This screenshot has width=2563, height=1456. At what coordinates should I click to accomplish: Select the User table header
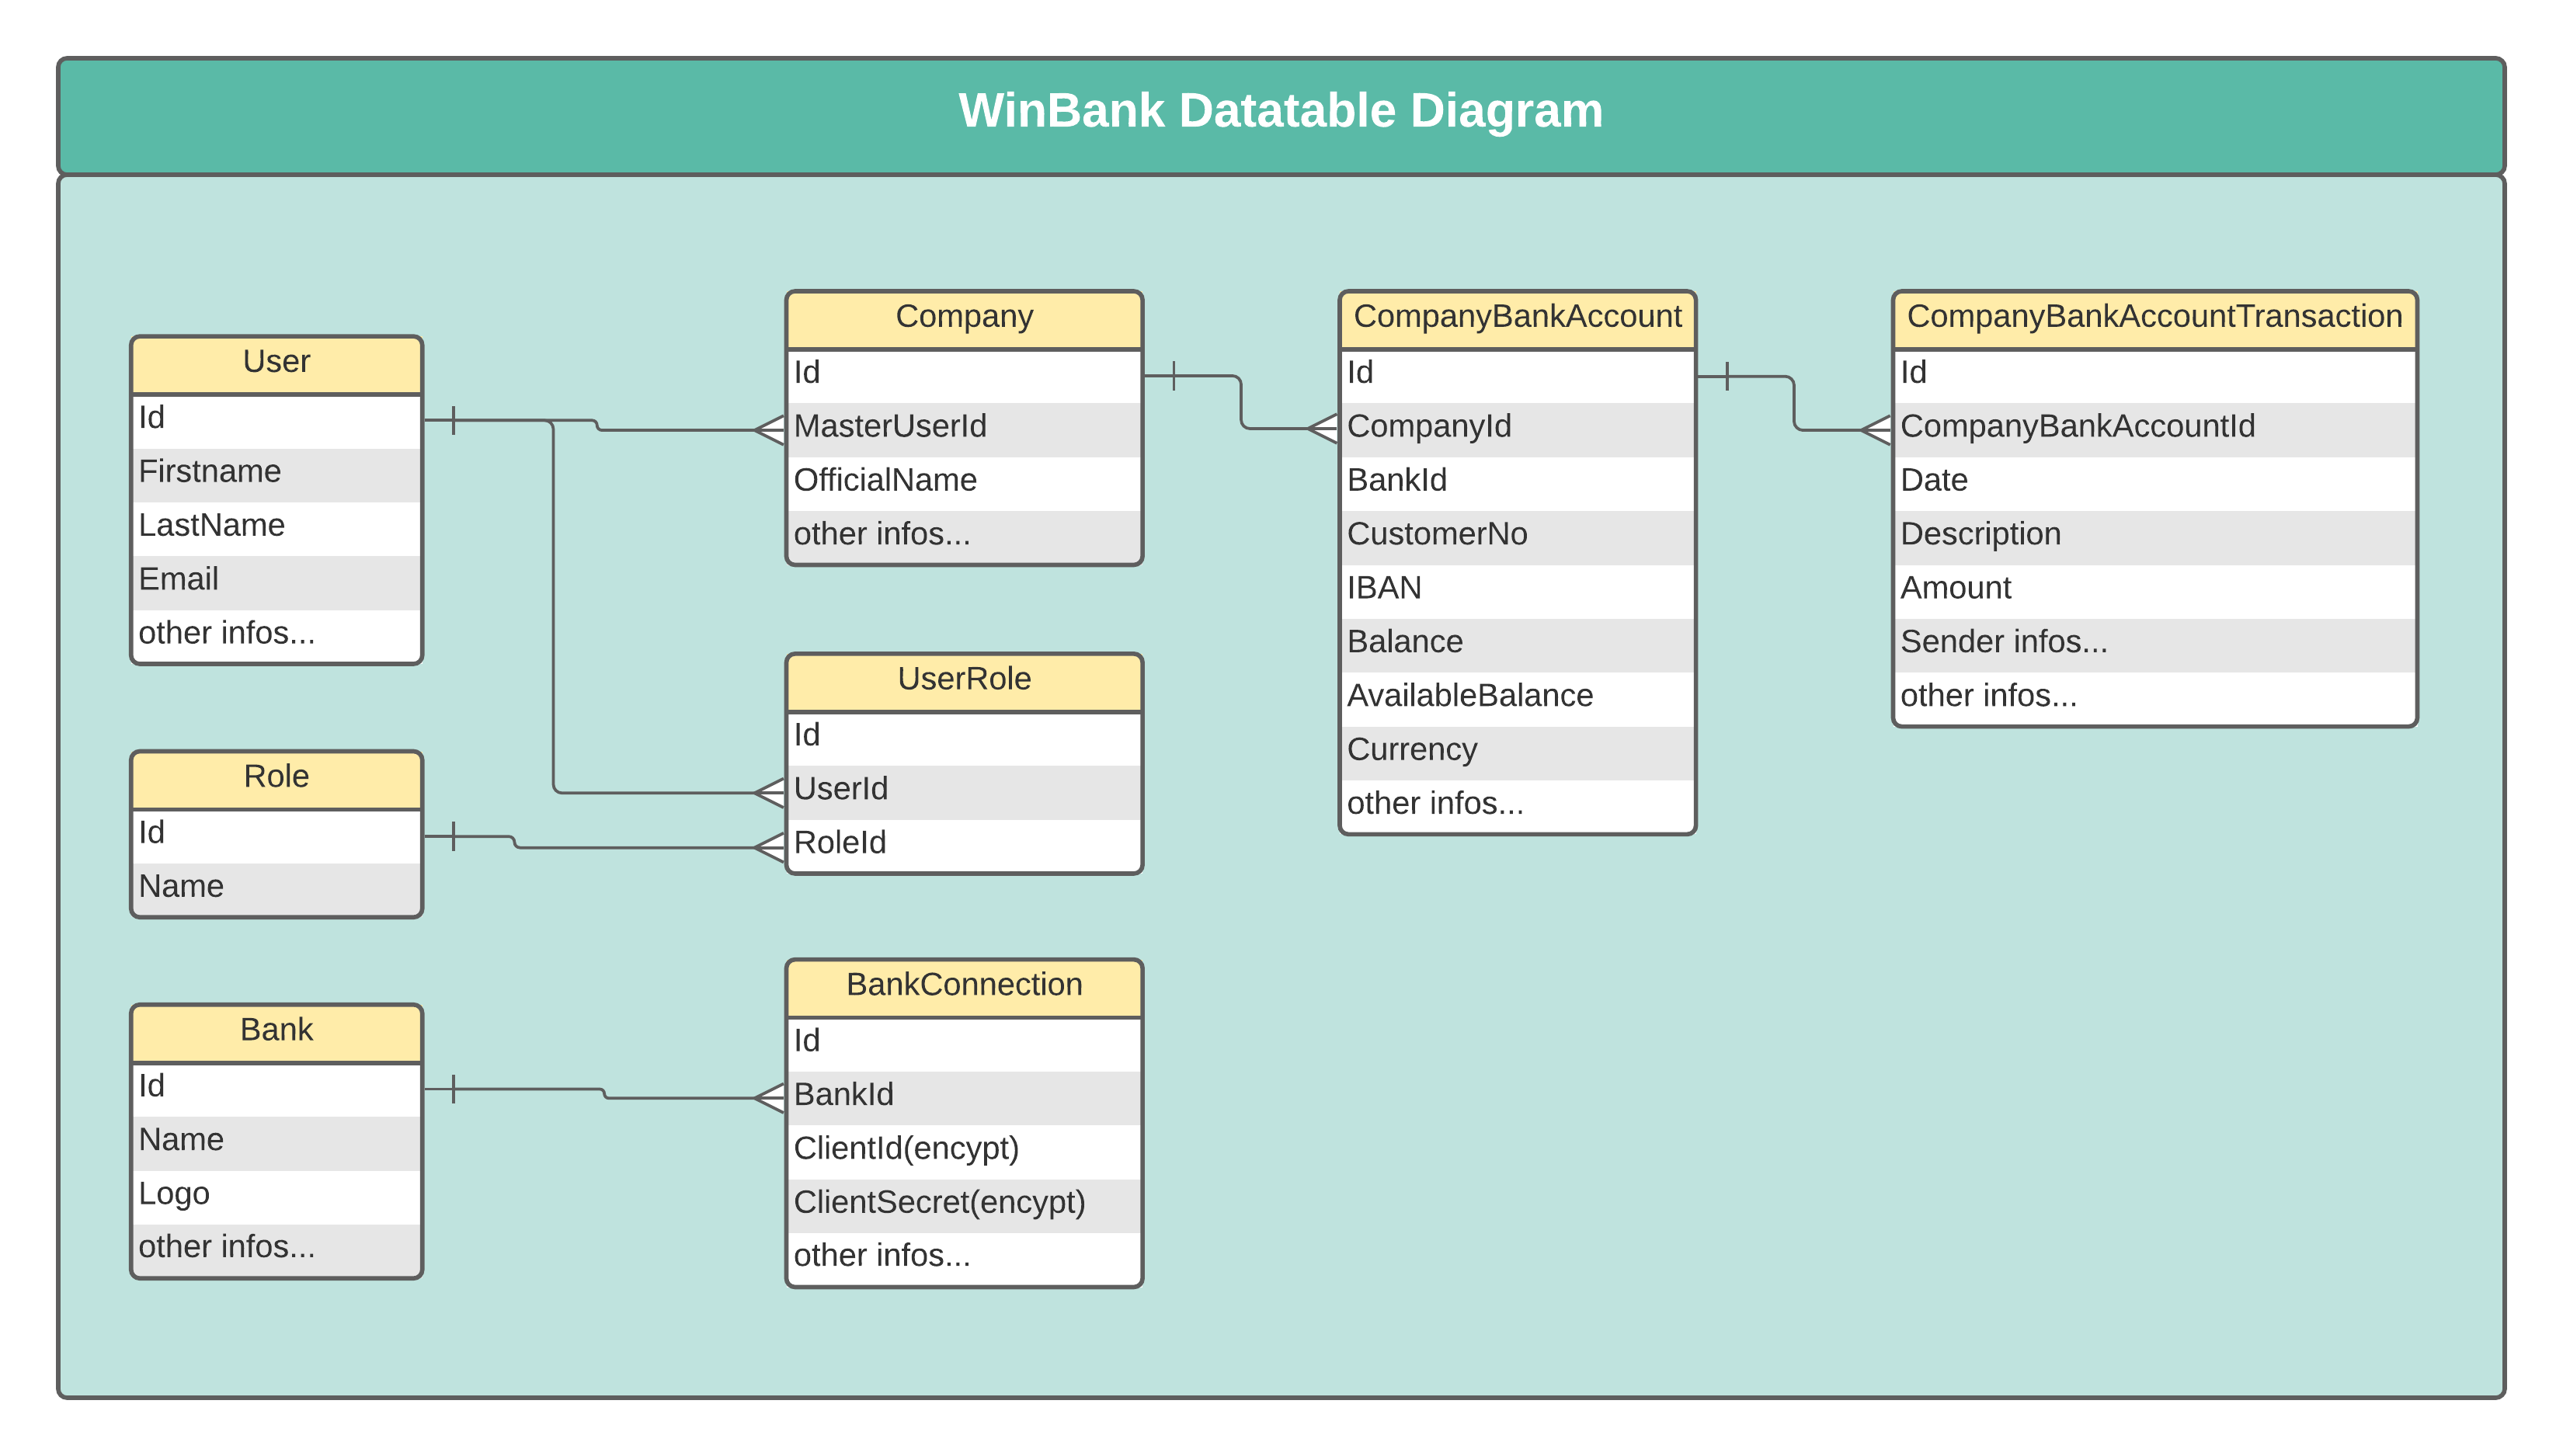[x=276, y=362]
